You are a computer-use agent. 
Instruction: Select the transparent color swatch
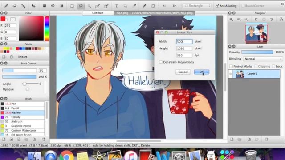pyautogui.click(x=13, y=19)
